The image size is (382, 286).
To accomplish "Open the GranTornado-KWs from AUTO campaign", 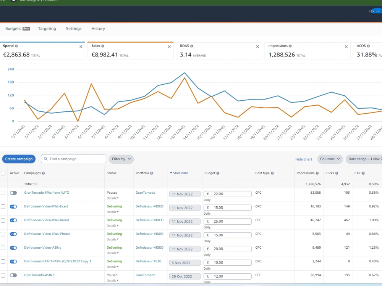I will click(47, 193).
